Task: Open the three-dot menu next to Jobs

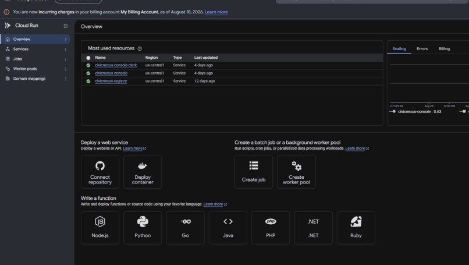Action: pos(66,59)
